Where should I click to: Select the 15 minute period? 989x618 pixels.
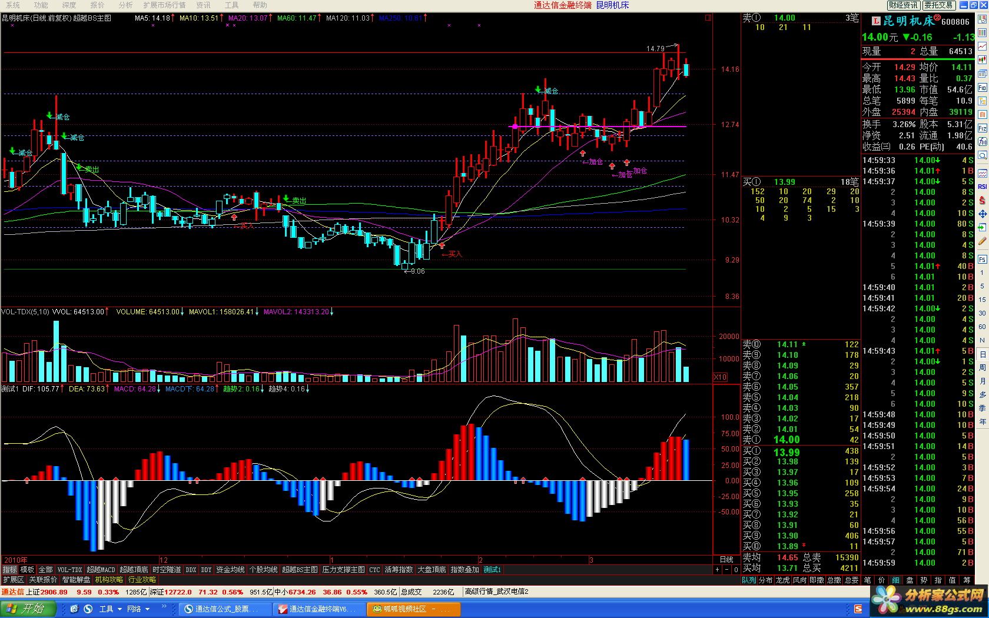(x=982, y=300)
